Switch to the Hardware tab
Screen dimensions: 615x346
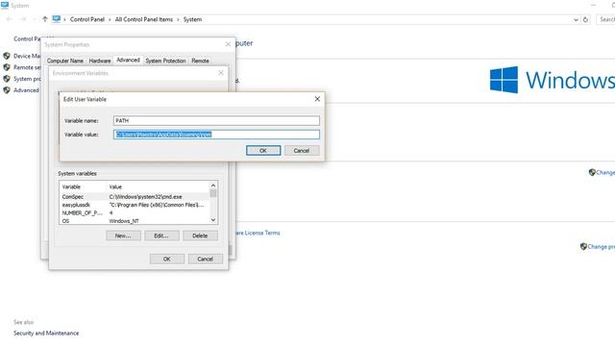[100, 61]
